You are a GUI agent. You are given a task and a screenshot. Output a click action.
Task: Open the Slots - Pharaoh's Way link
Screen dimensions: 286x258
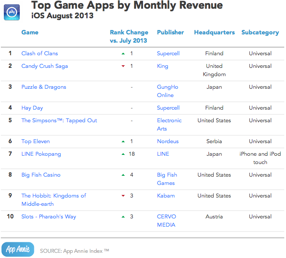[49, 217]
